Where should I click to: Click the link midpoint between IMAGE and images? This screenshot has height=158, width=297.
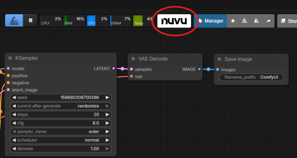coord(208,69)
